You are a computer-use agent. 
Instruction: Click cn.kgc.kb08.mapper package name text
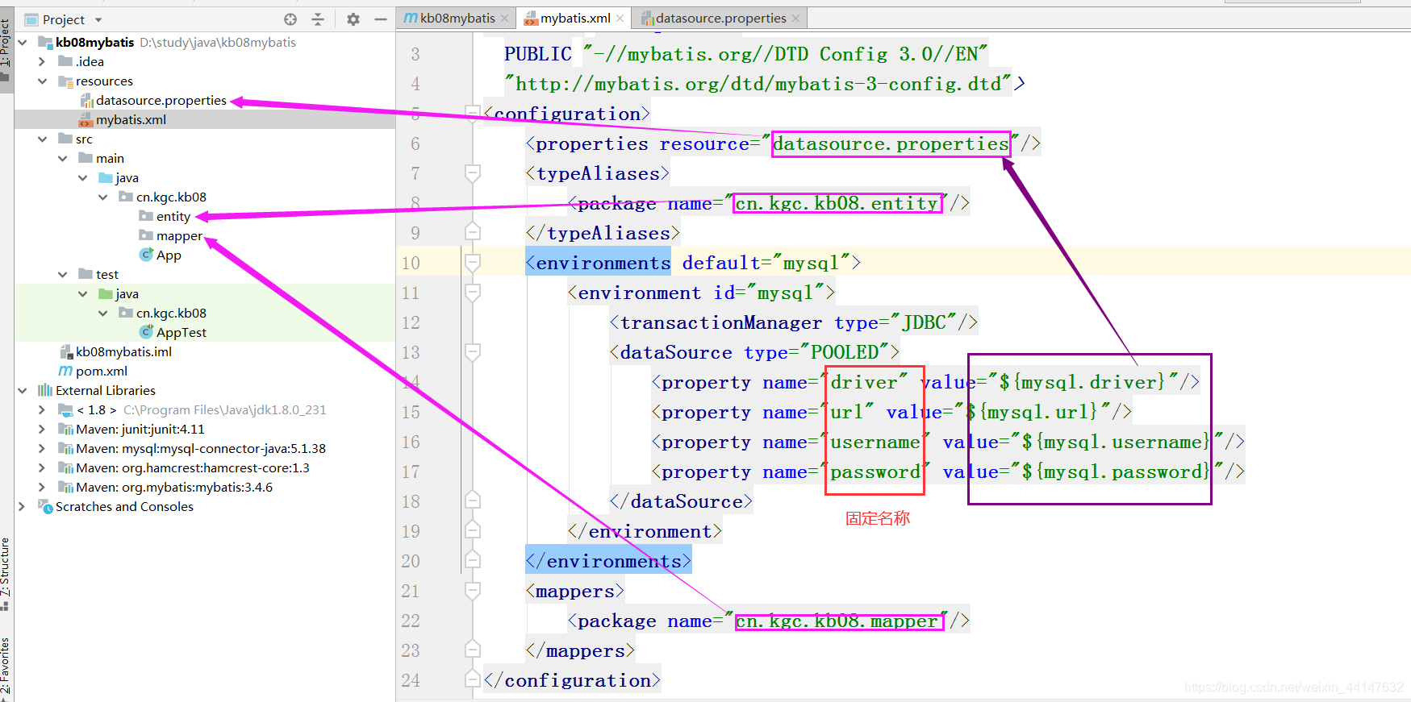[837, 621]
